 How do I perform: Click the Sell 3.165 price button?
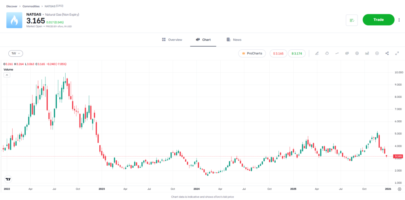pos(278,53)
